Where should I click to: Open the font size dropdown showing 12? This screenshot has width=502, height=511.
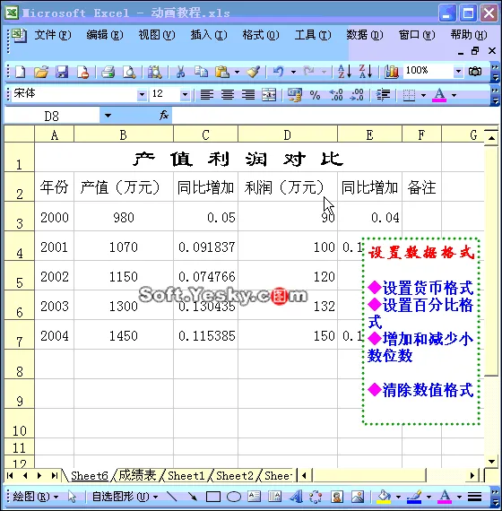pyautogui.click(x=185, y=94)
